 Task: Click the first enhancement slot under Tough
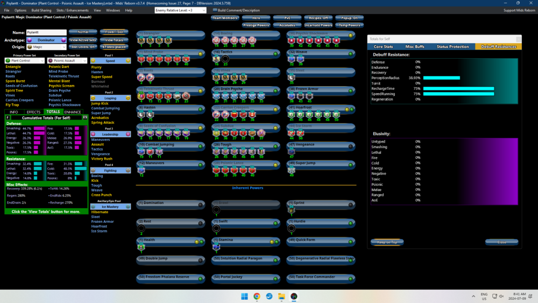(x=216, y=151)
